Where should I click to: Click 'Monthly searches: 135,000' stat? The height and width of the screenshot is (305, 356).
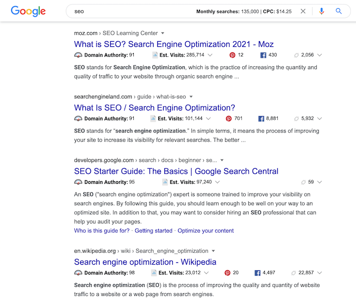[227, 11]
